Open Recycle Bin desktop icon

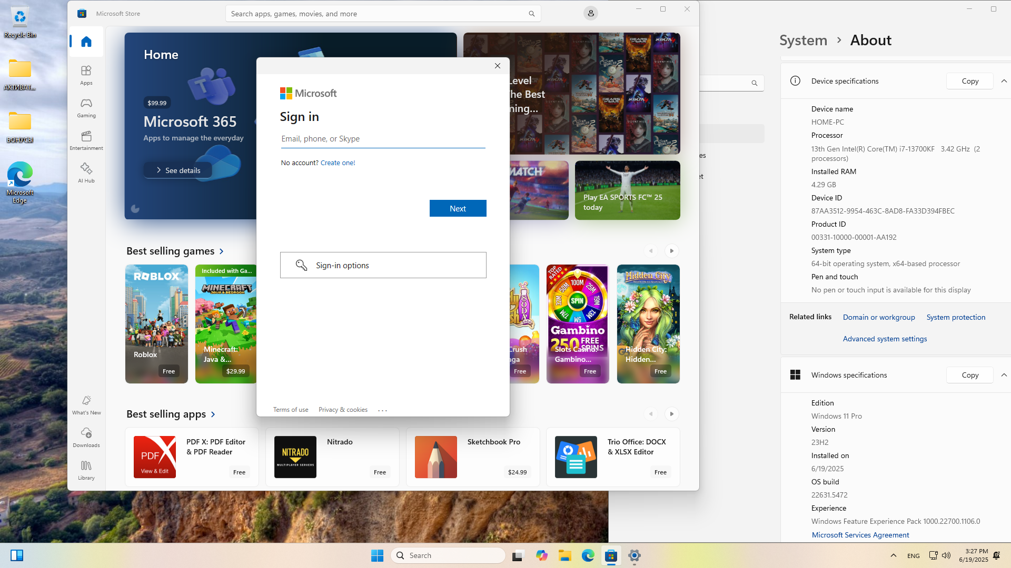click(x=20, y=22)
